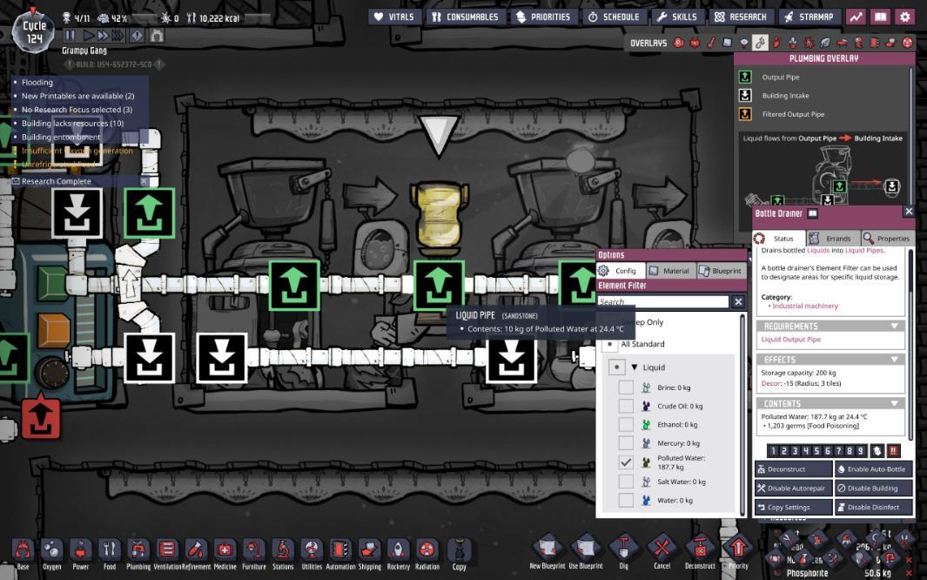Check the Salt Water liquid filter

(626, 482)
